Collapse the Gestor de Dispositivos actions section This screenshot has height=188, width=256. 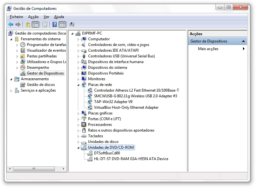[243, 41]
